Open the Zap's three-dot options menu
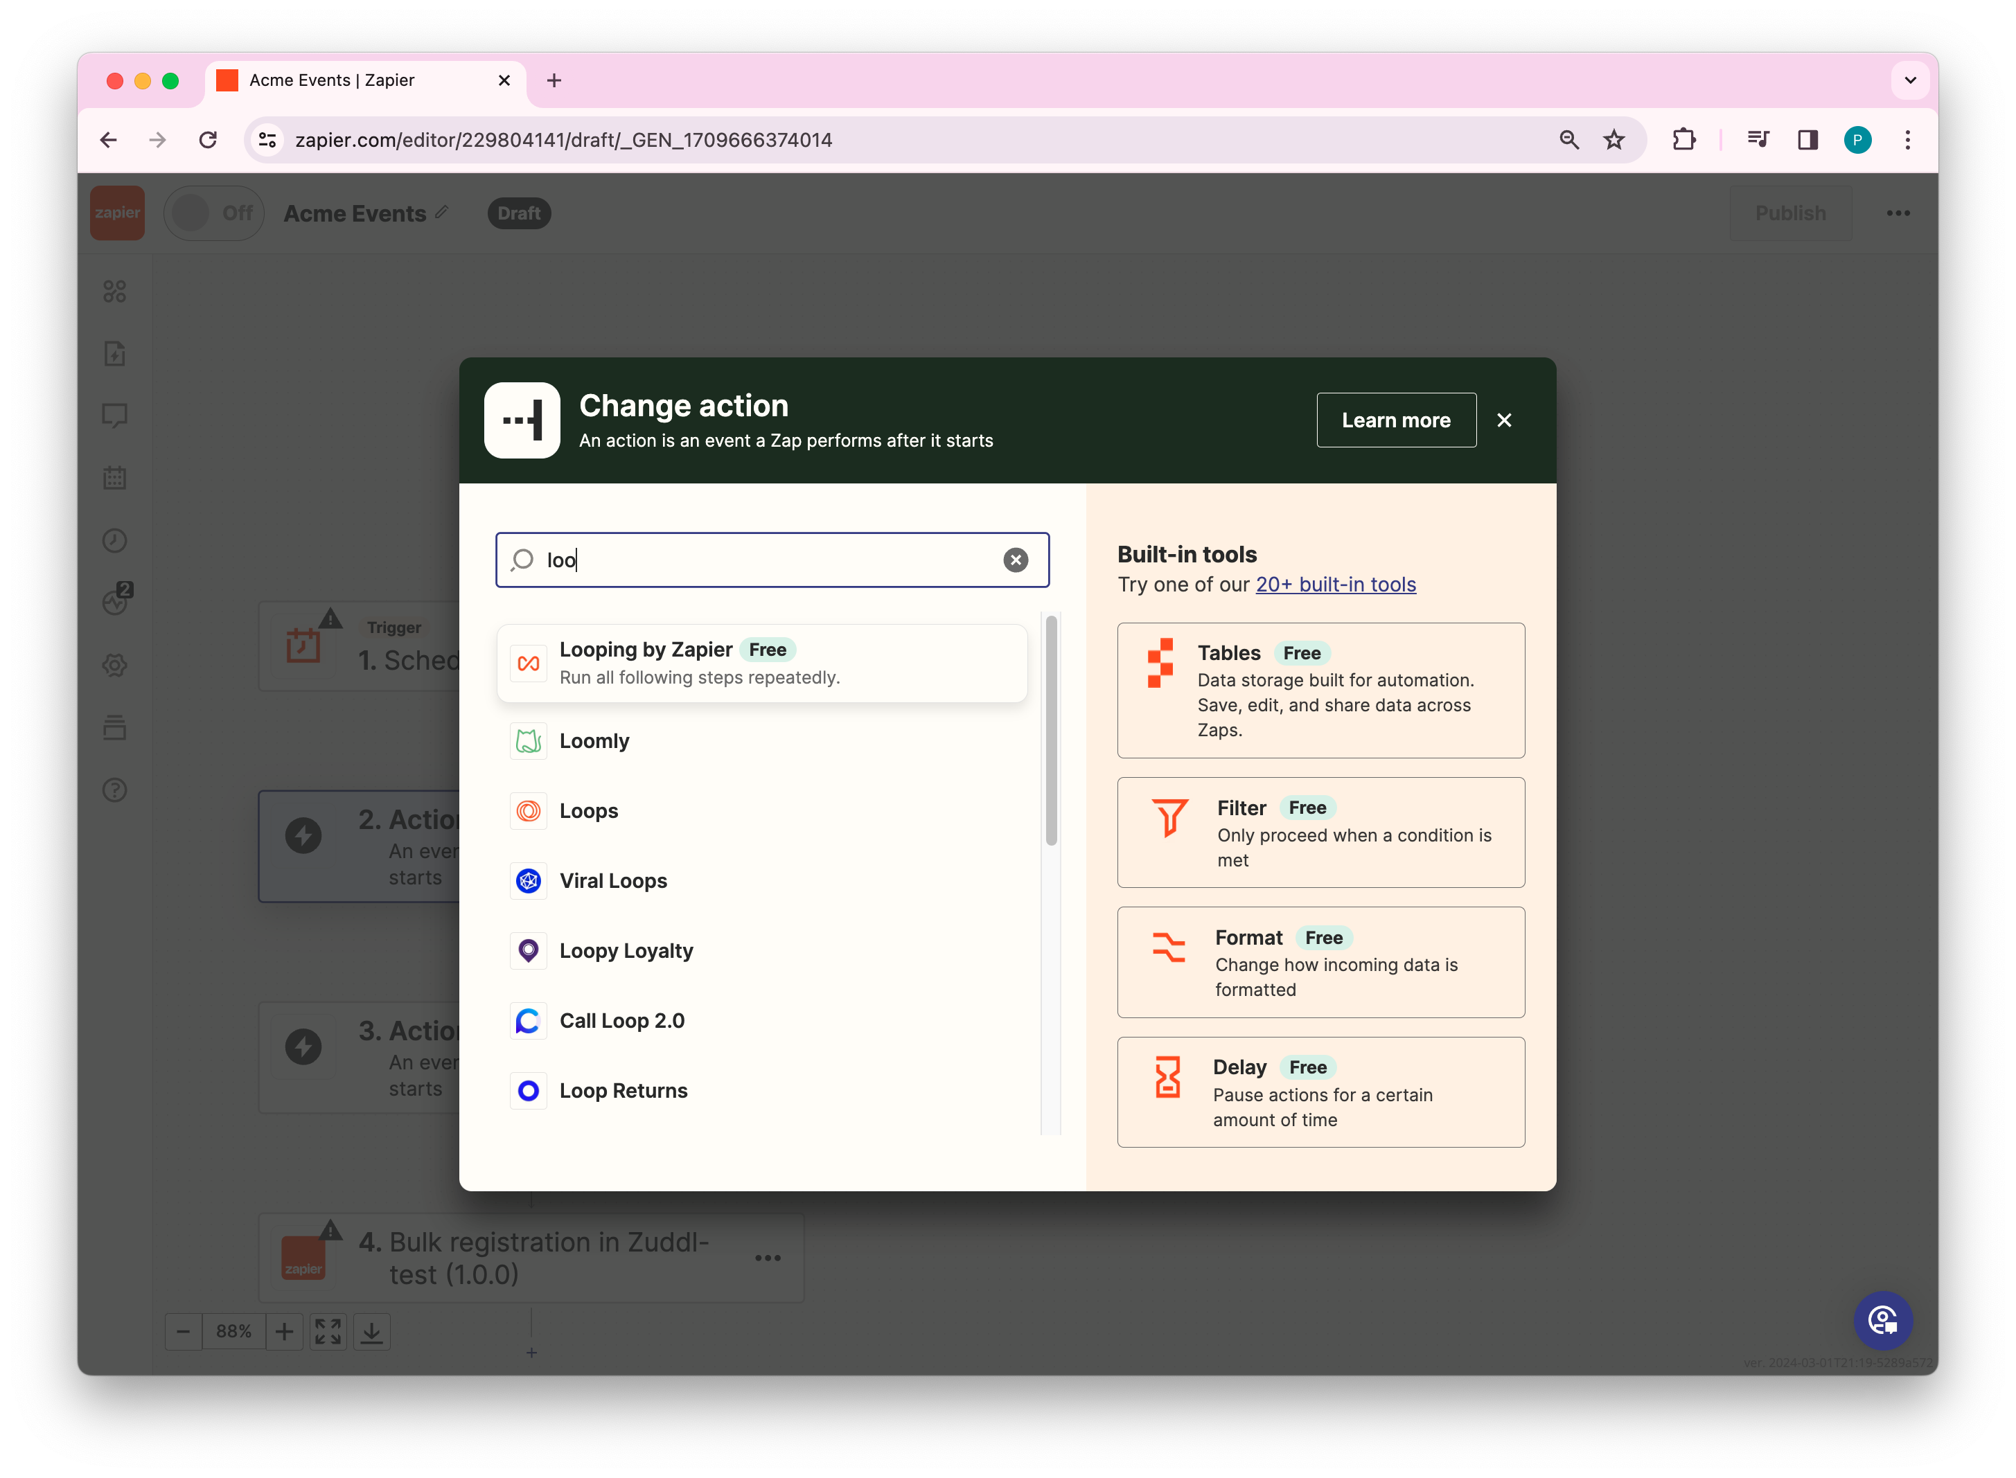The width and height of the screenshot is (2016, 1478). pos(1898,213)
